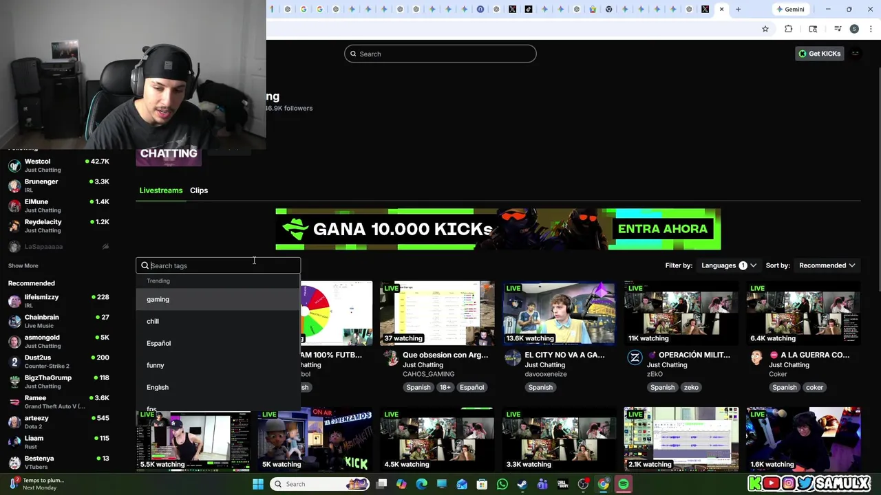This screenshot has width=881, height=495.
Task: Open the 37 watching stream thumbnail
Action: (437, 313)
